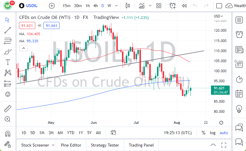Viewport: 246px width, 151px height.
Task: Select the trend line drawing tool
Action: 8,30
